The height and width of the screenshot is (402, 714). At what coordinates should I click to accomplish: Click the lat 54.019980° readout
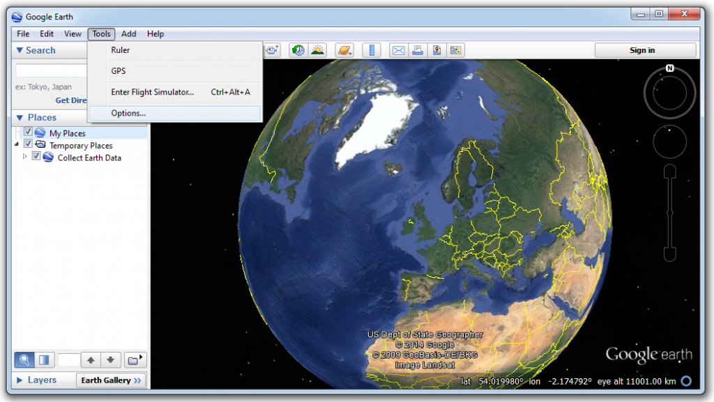(x=492, y=382)
